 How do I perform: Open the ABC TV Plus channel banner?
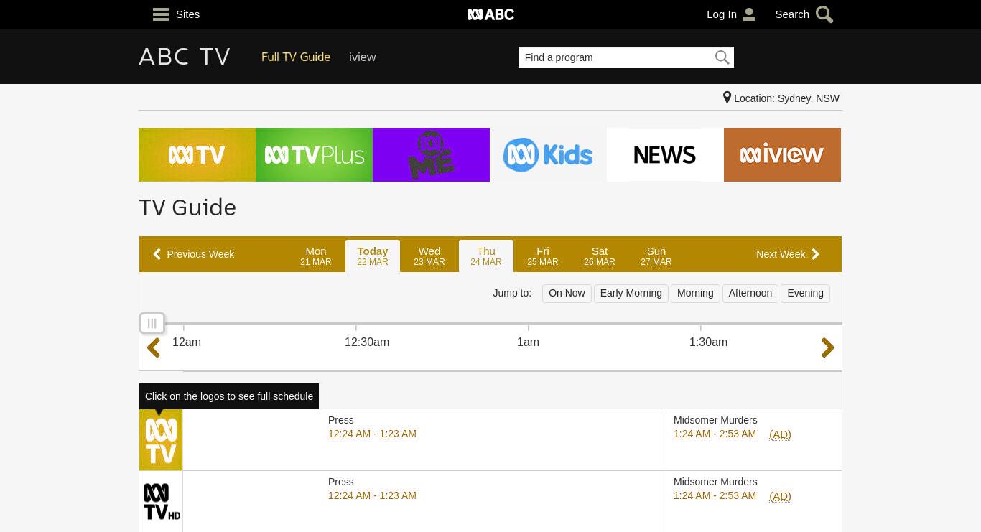coord(314,154)
